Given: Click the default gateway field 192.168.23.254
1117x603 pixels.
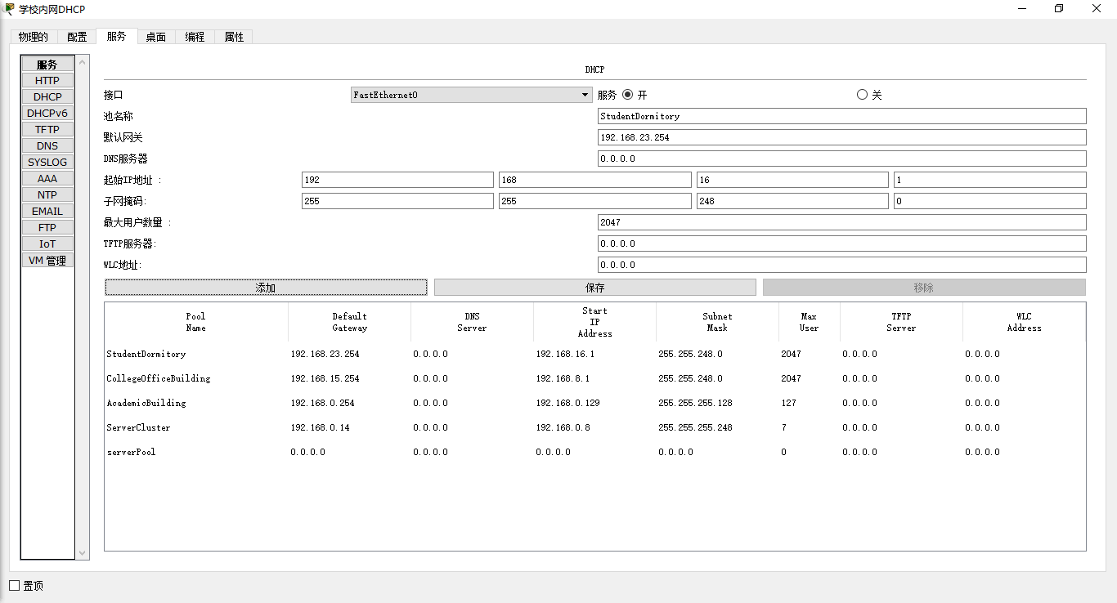Looking at the screenshot, I should 842,137.
